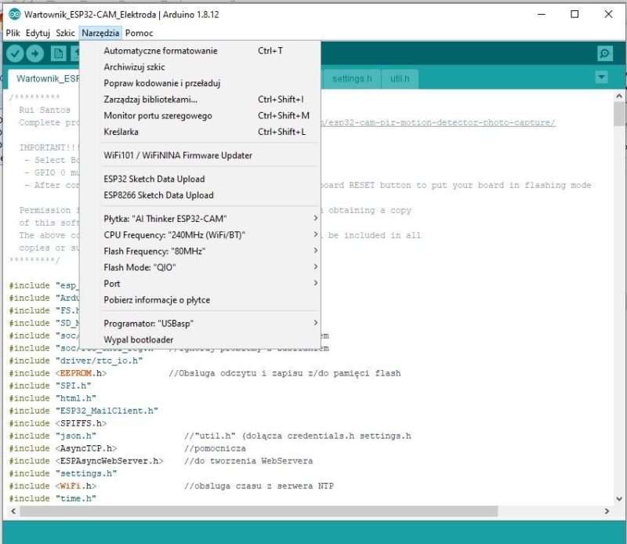Viewport: 627px width, 544px height.
Task: Select Automatyczne formatowanie
Action: (x=200, y=51)
